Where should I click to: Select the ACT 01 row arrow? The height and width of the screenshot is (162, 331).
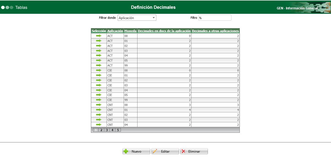(99, 41)
